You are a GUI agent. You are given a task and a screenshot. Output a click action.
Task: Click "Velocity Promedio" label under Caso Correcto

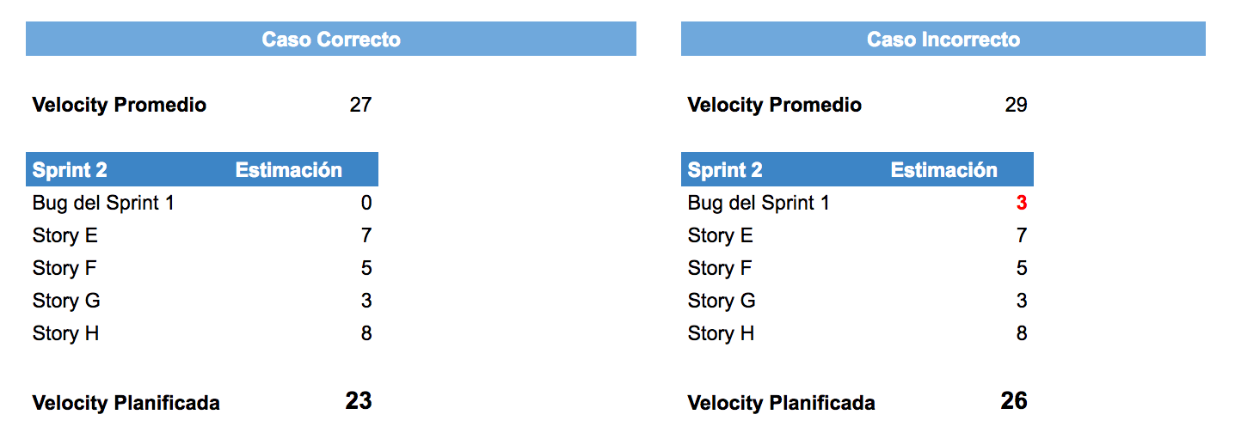coord(120,106)
